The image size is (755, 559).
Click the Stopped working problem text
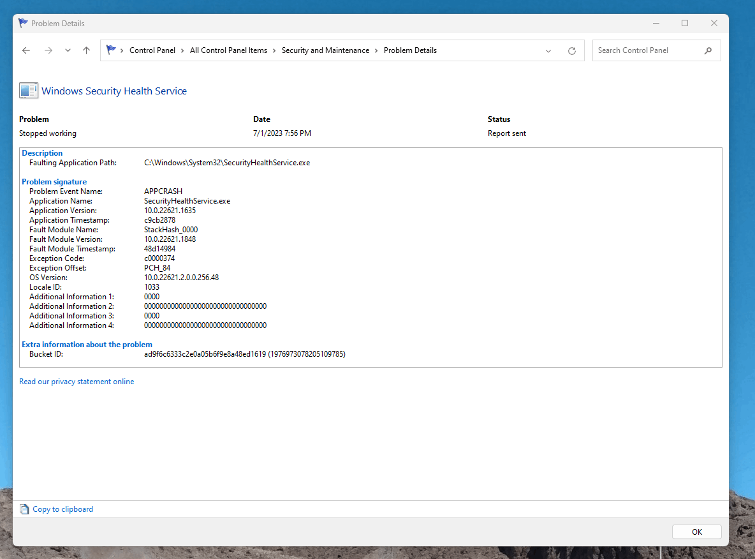[48, 133]
